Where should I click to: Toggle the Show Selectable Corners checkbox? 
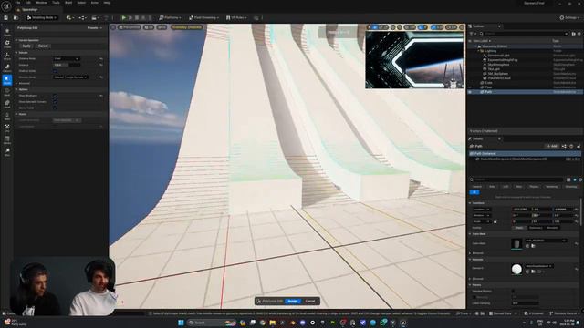pyautogui.click(x=55, y=101)
